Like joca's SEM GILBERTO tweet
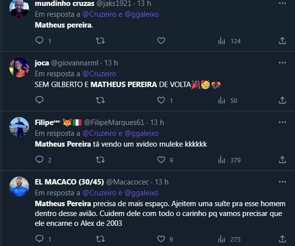Viewport: 295px width, 246px height. click(161, 100)
